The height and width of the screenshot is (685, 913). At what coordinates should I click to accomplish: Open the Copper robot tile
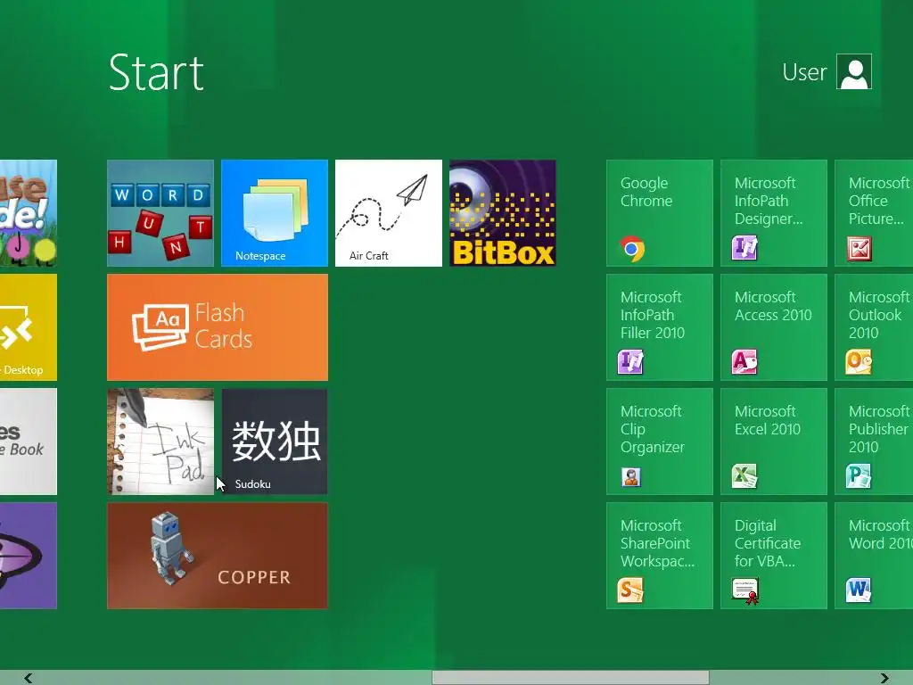click(218, 556)
